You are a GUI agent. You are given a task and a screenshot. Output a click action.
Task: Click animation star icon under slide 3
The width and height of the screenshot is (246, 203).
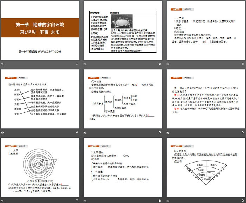[x=168, y=64]
